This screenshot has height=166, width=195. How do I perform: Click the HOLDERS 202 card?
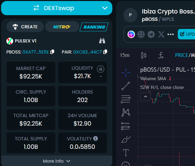click(82, 96)
